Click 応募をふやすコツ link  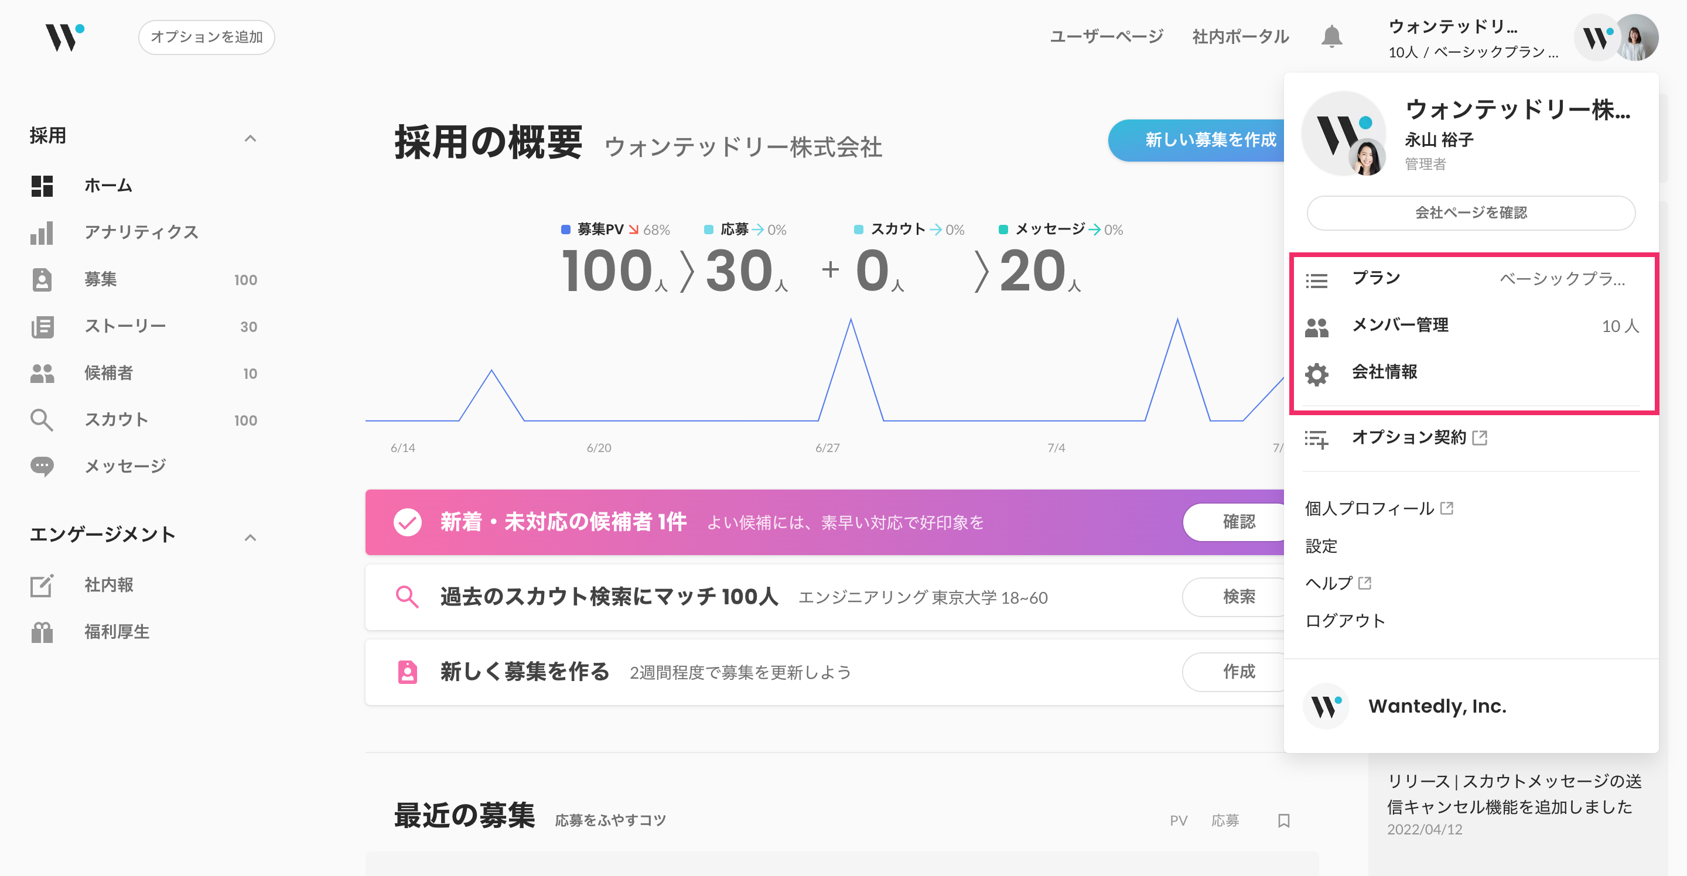[610, 820]
